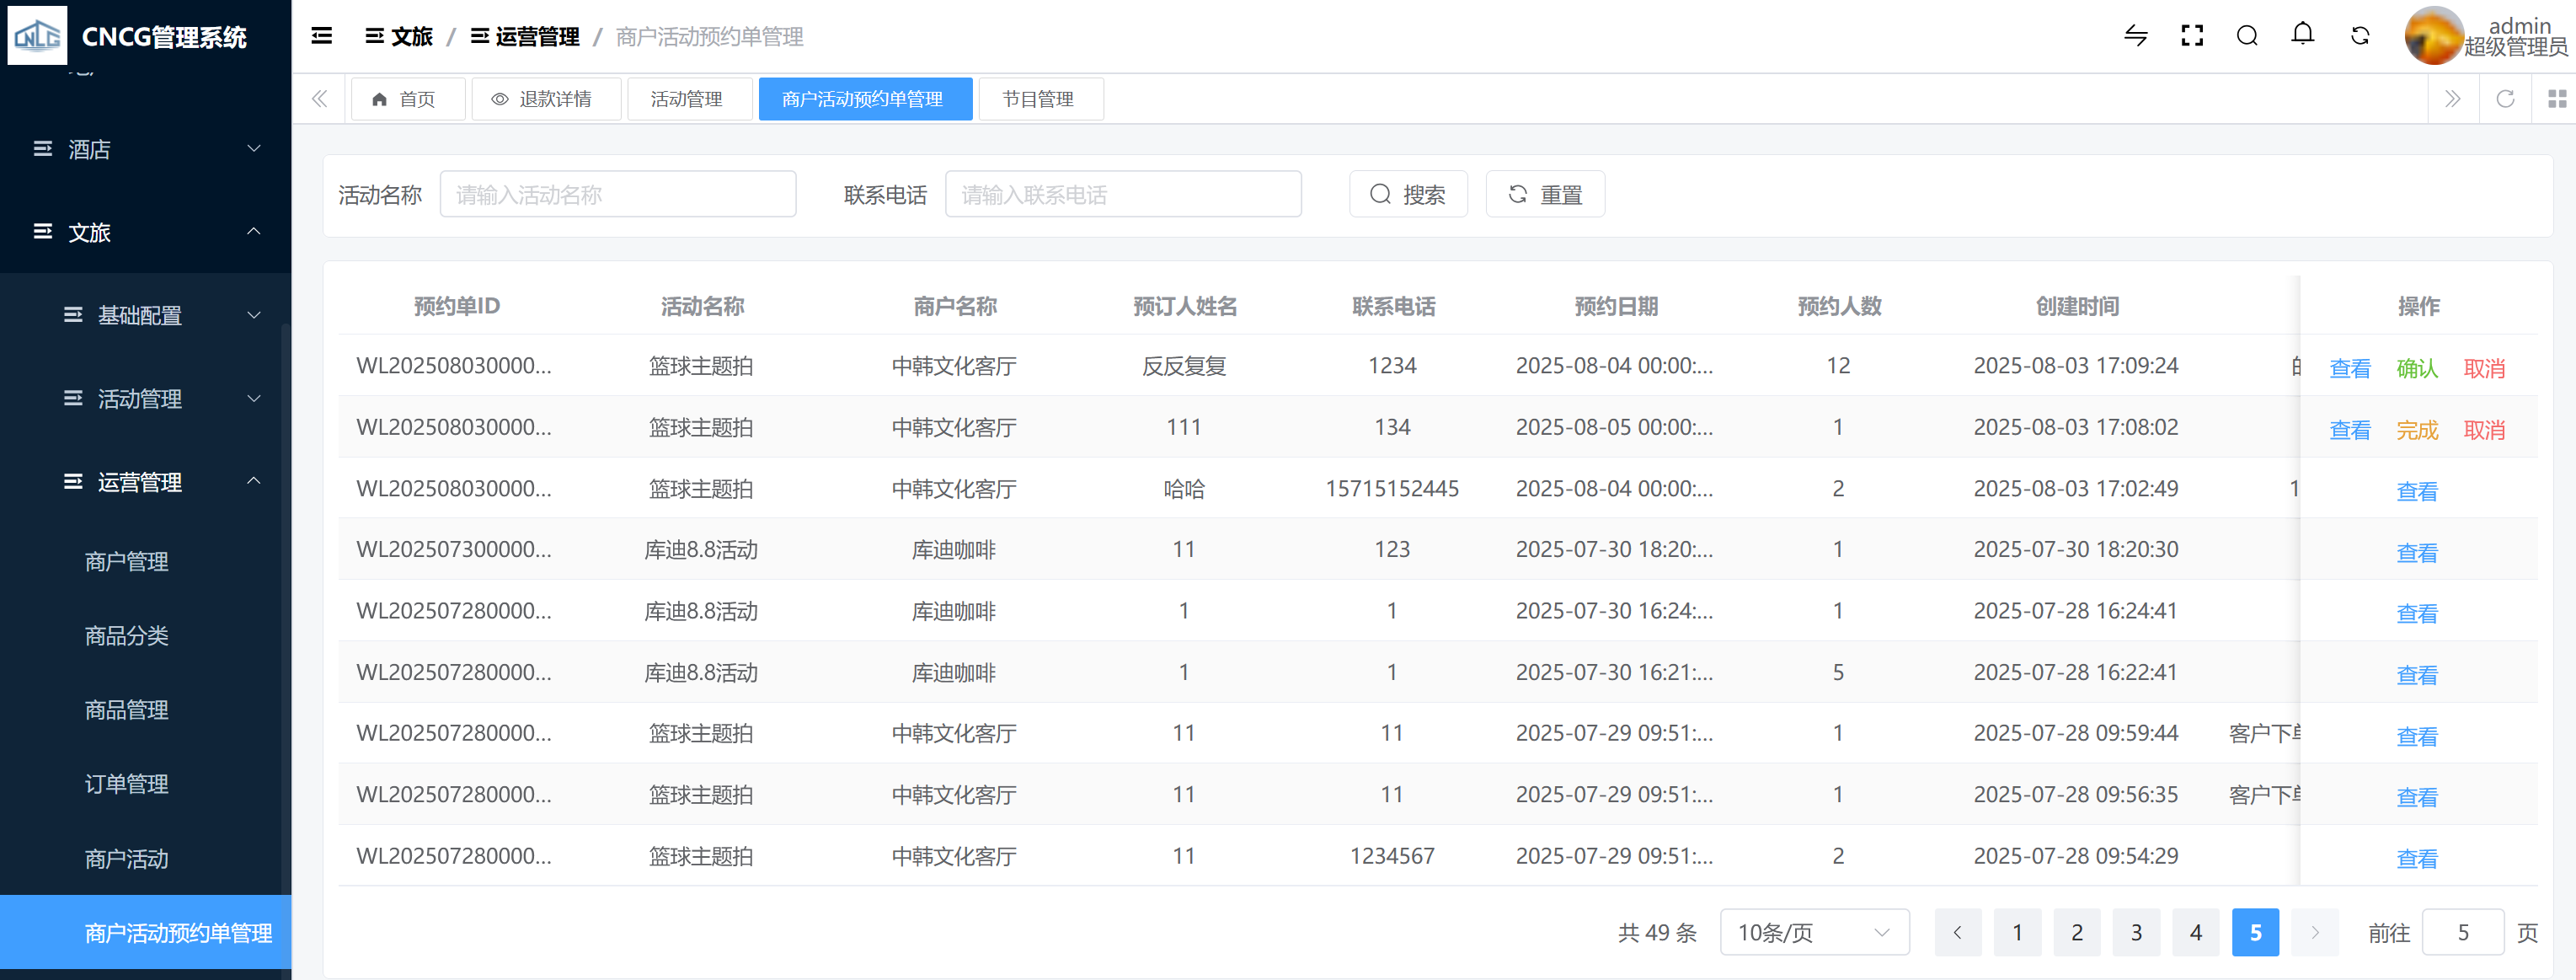Click the language switch arrows icon
This screenshot has height=980, width=2576.
tap(2135, 36)
